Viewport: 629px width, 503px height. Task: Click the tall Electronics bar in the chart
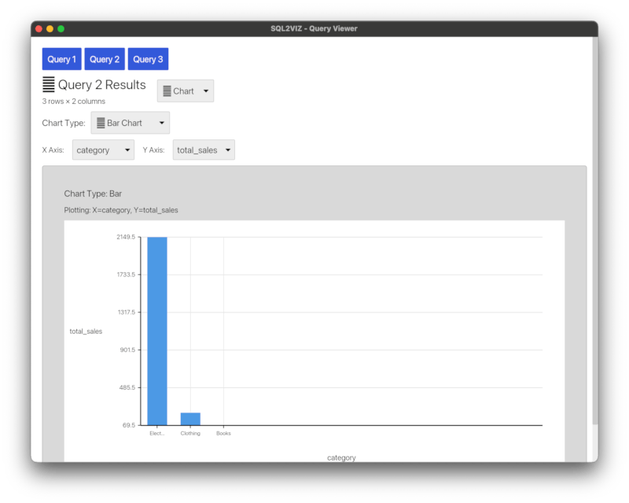(x=157, y=331)
